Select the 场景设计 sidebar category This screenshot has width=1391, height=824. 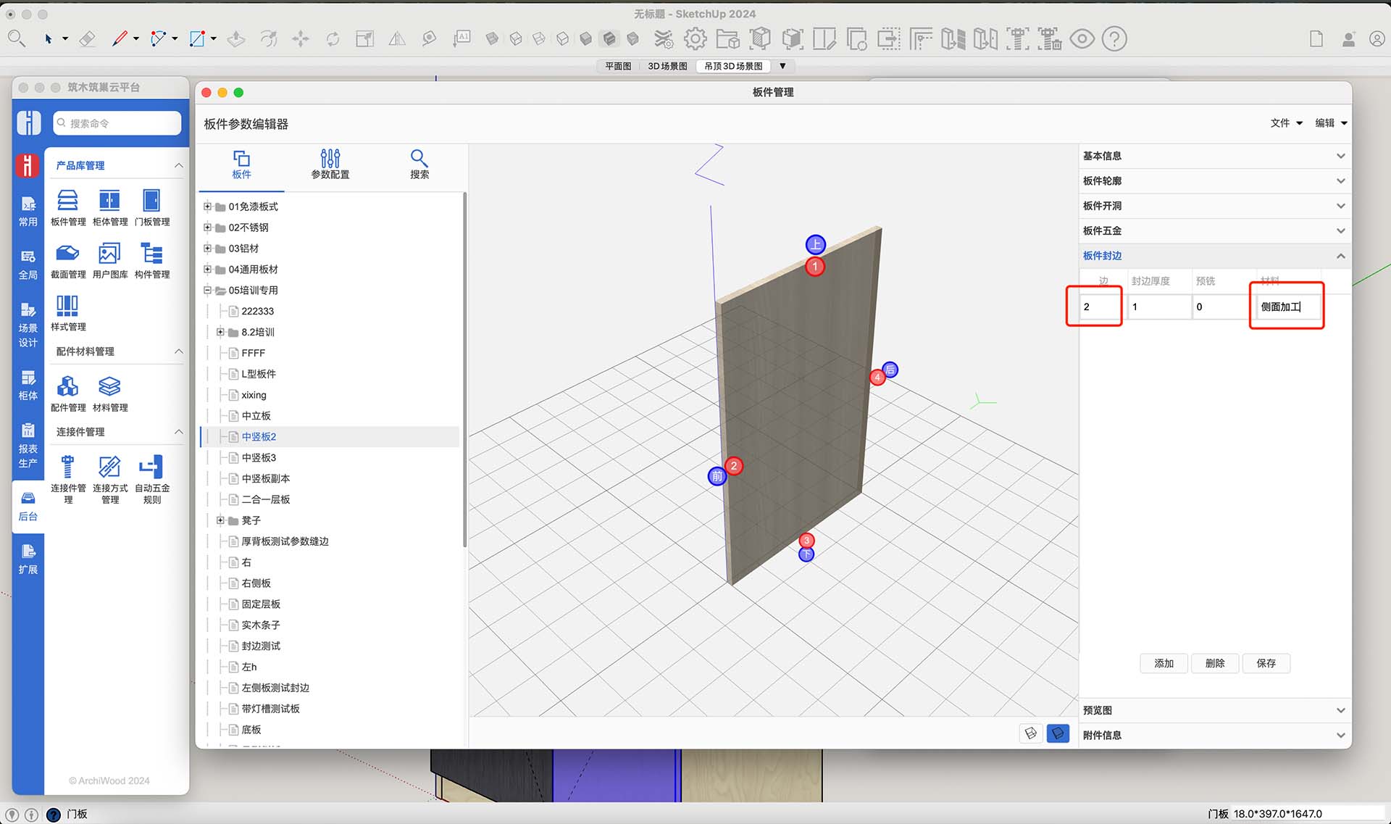click(x=28, y=325)
